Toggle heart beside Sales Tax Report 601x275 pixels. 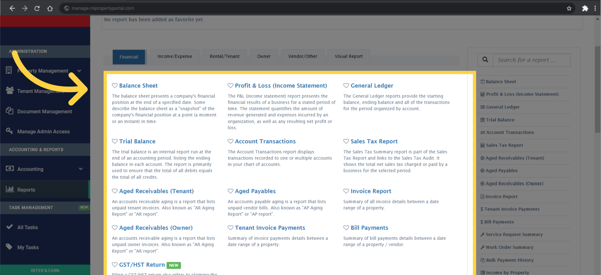346,141
